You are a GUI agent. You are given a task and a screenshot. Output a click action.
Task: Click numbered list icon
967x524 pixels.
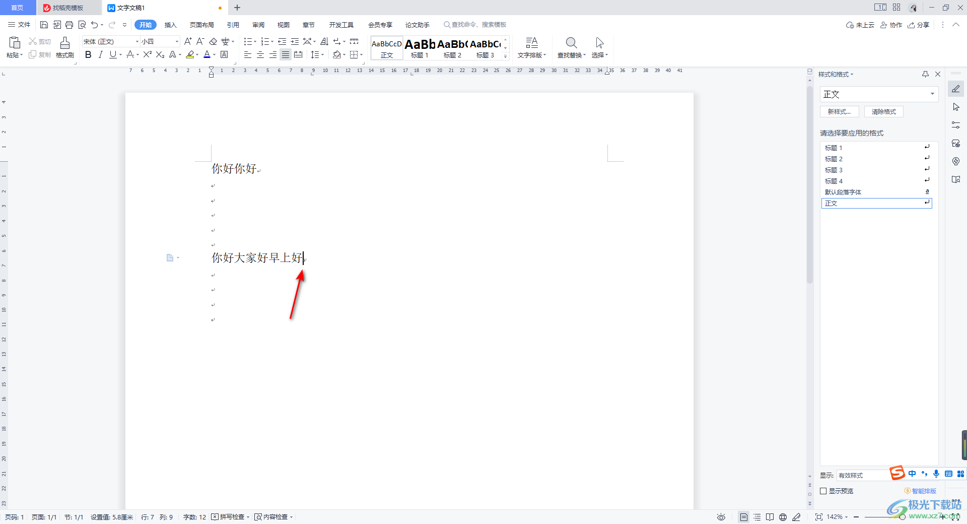coord(264,41)
